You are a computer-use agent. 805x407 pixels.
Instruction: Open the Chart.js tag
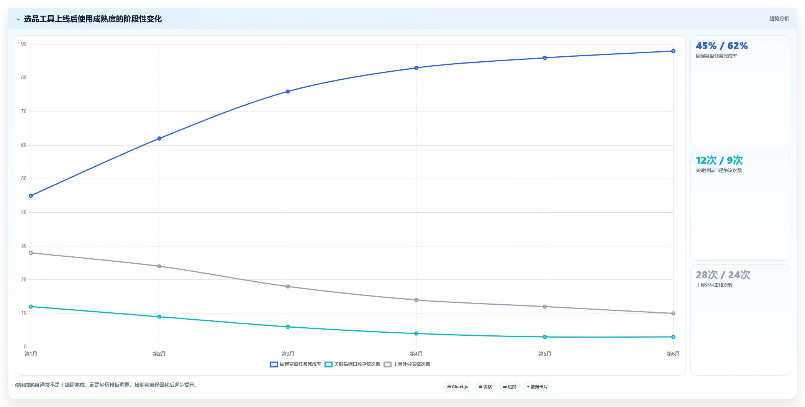(457, 387)
